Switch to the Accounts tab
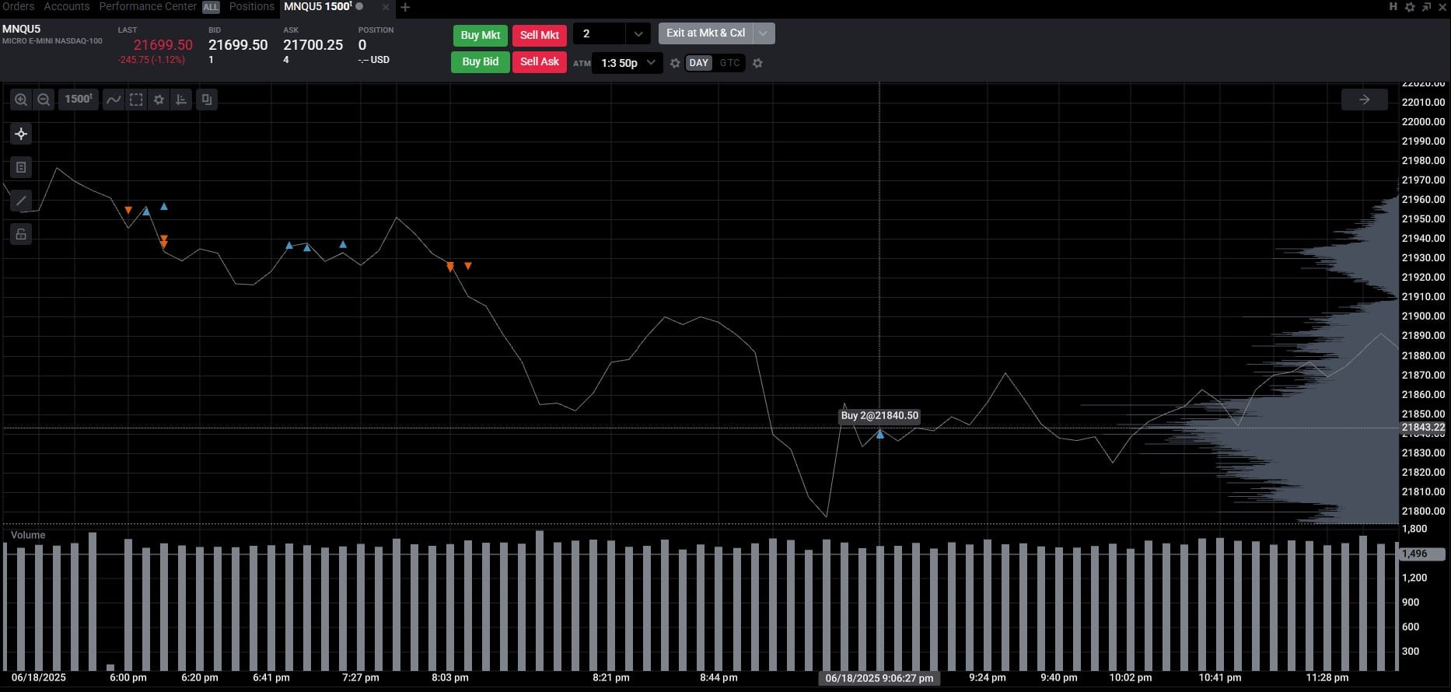 tap(67, 6)
